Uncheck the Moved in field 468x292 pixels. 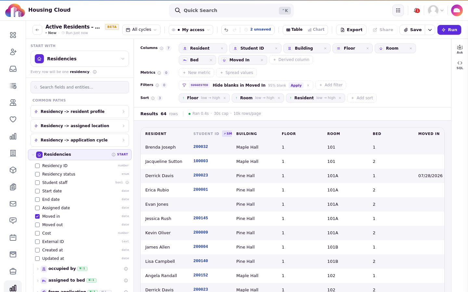pos(37,216)
